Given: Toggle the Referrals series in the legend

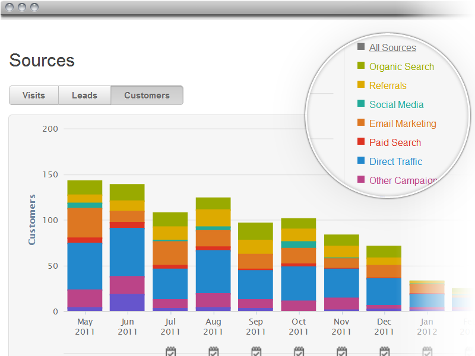Looking at the screenshot, I should pyautogui.click(x=388, y=85).
